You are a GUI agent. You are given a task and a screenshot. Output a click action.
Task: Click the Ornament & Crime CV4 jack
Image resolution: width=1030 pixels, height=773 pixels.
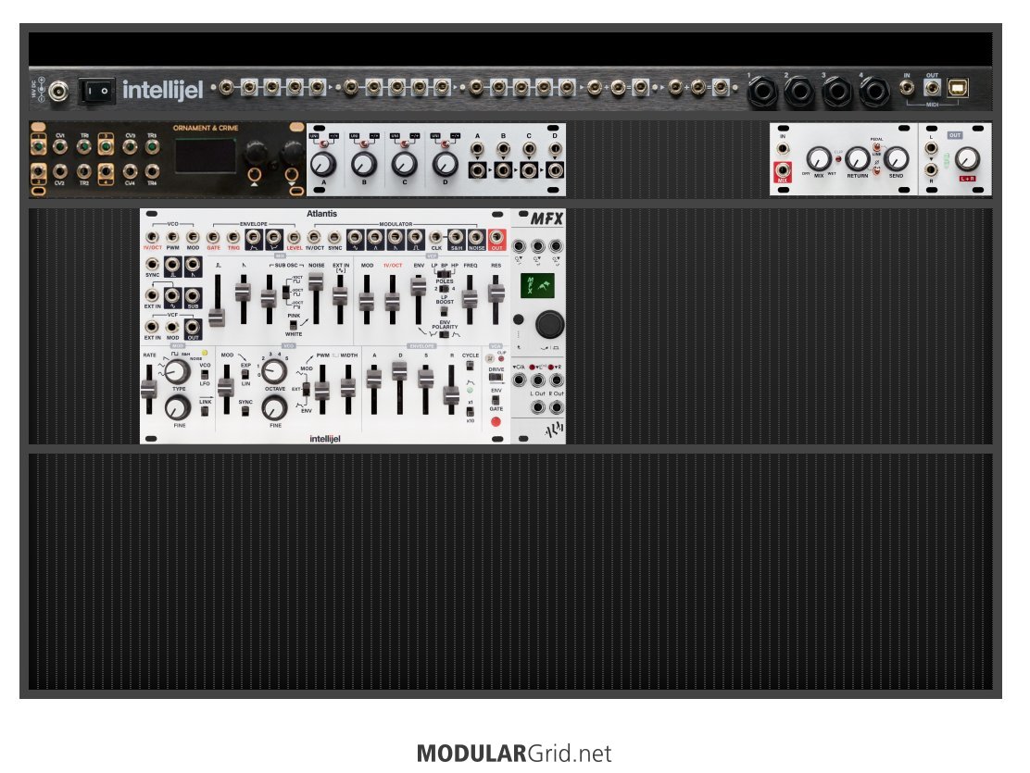(130, 171)
